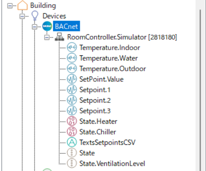Collapse the Devices tree node
The width and height of the screenshot is (206, 171).
pos(22,16)
